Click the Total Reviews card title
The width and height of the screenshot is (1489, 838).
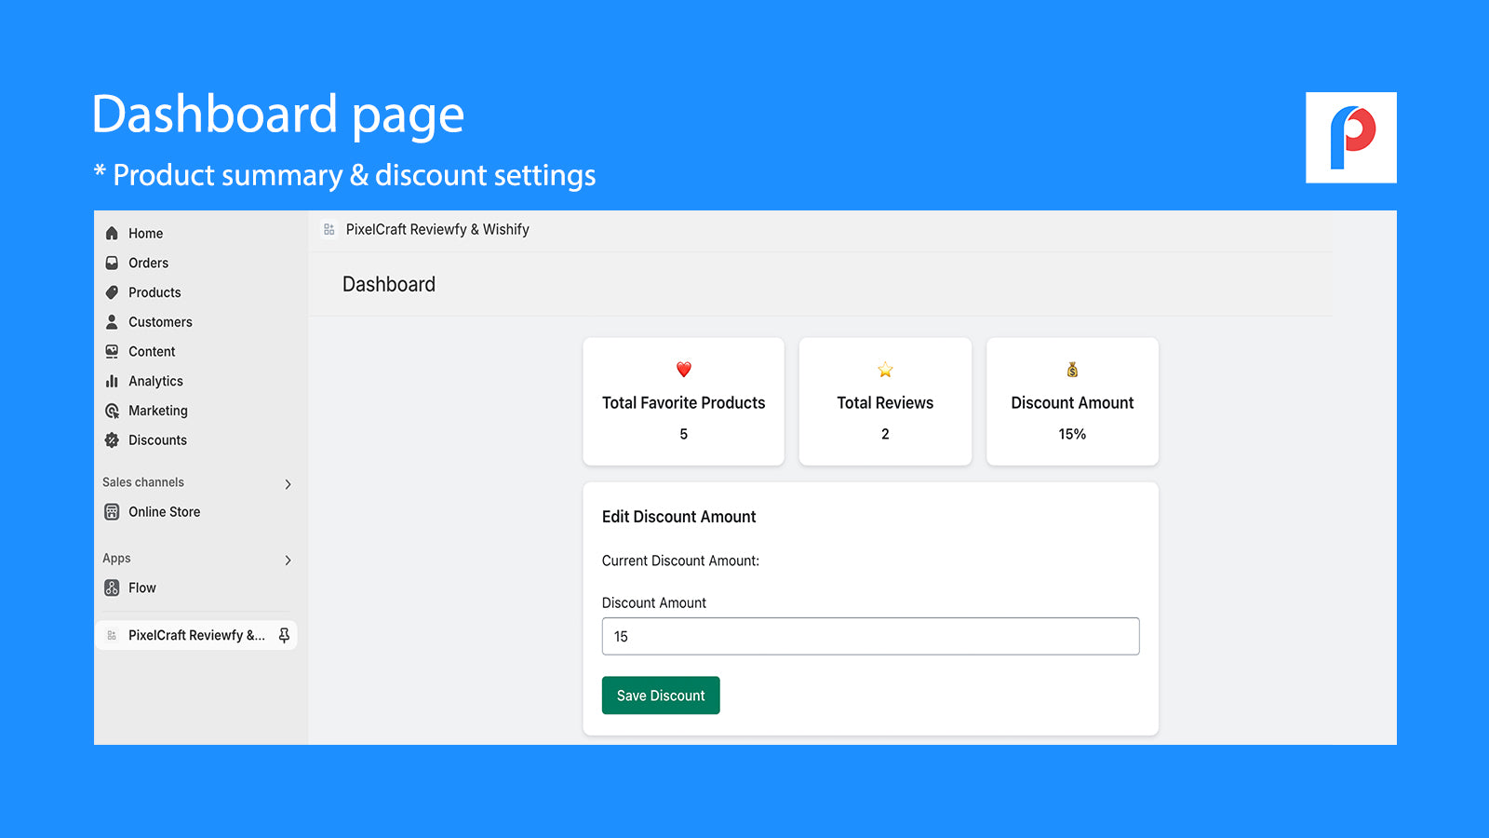[885, 403]
